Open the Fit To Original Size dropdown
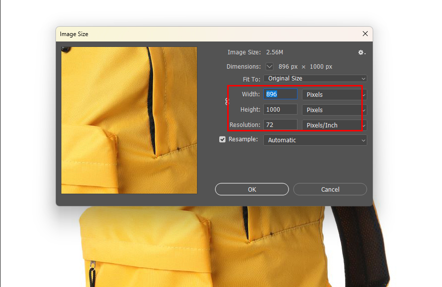The width and height of the screenshot is (442, 287). click(315, 79)
